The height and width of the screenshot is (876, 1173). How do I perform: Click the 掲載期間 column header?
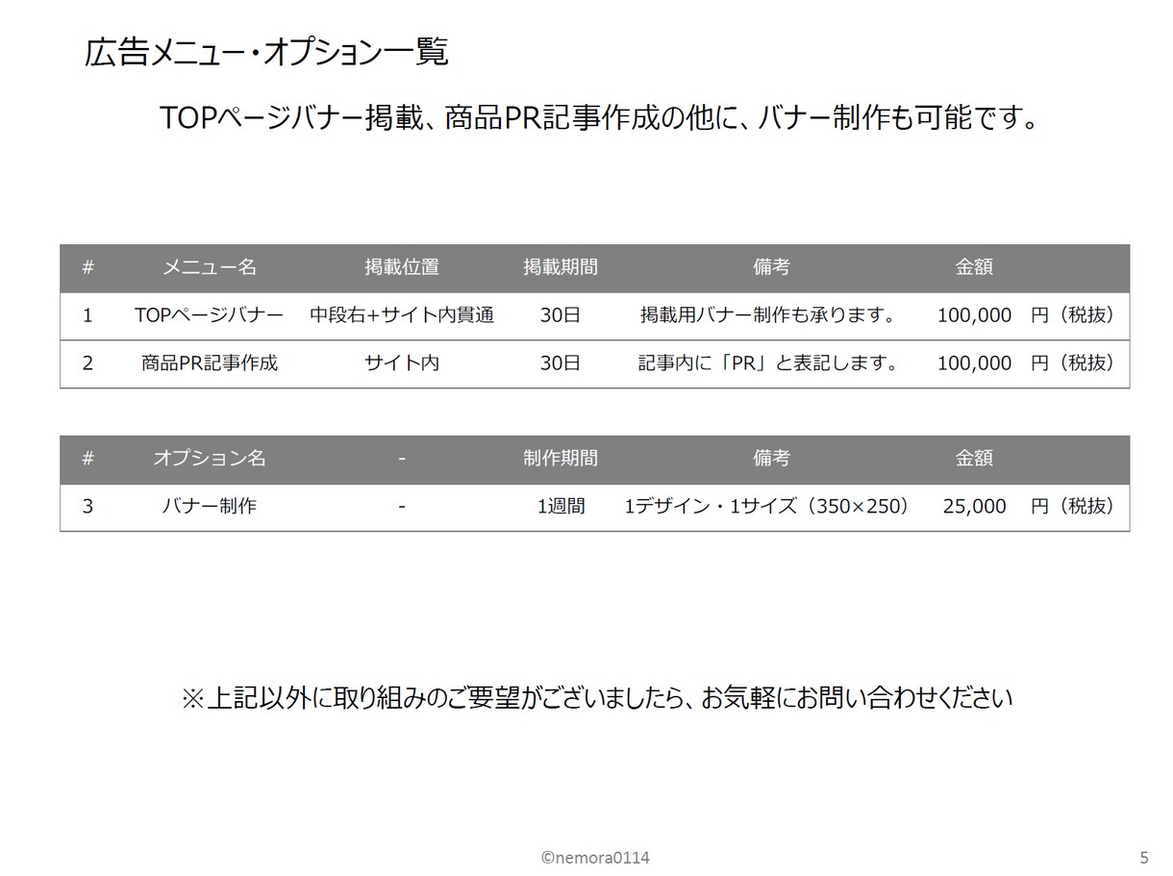[561, 267]
